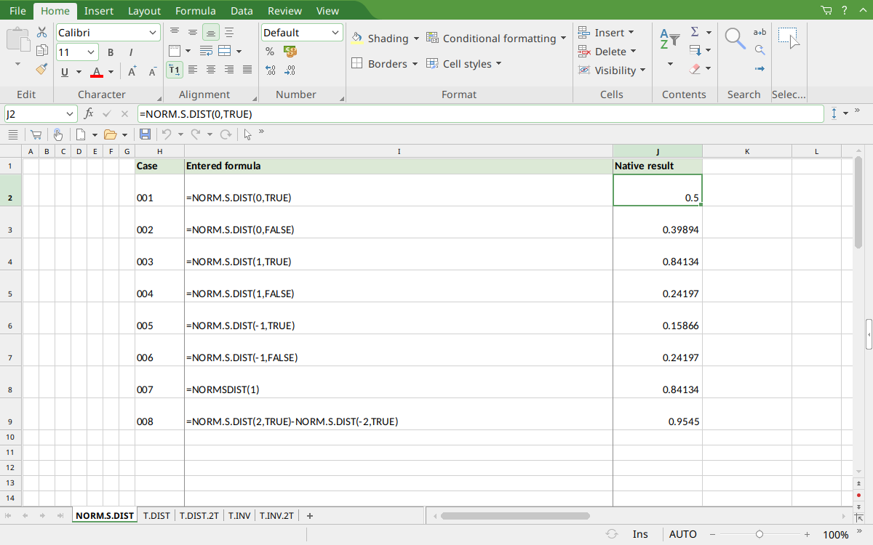Screen dimensions: 873x545
Task: Toggle justified horizontal alignment
Action: point(247,70)
